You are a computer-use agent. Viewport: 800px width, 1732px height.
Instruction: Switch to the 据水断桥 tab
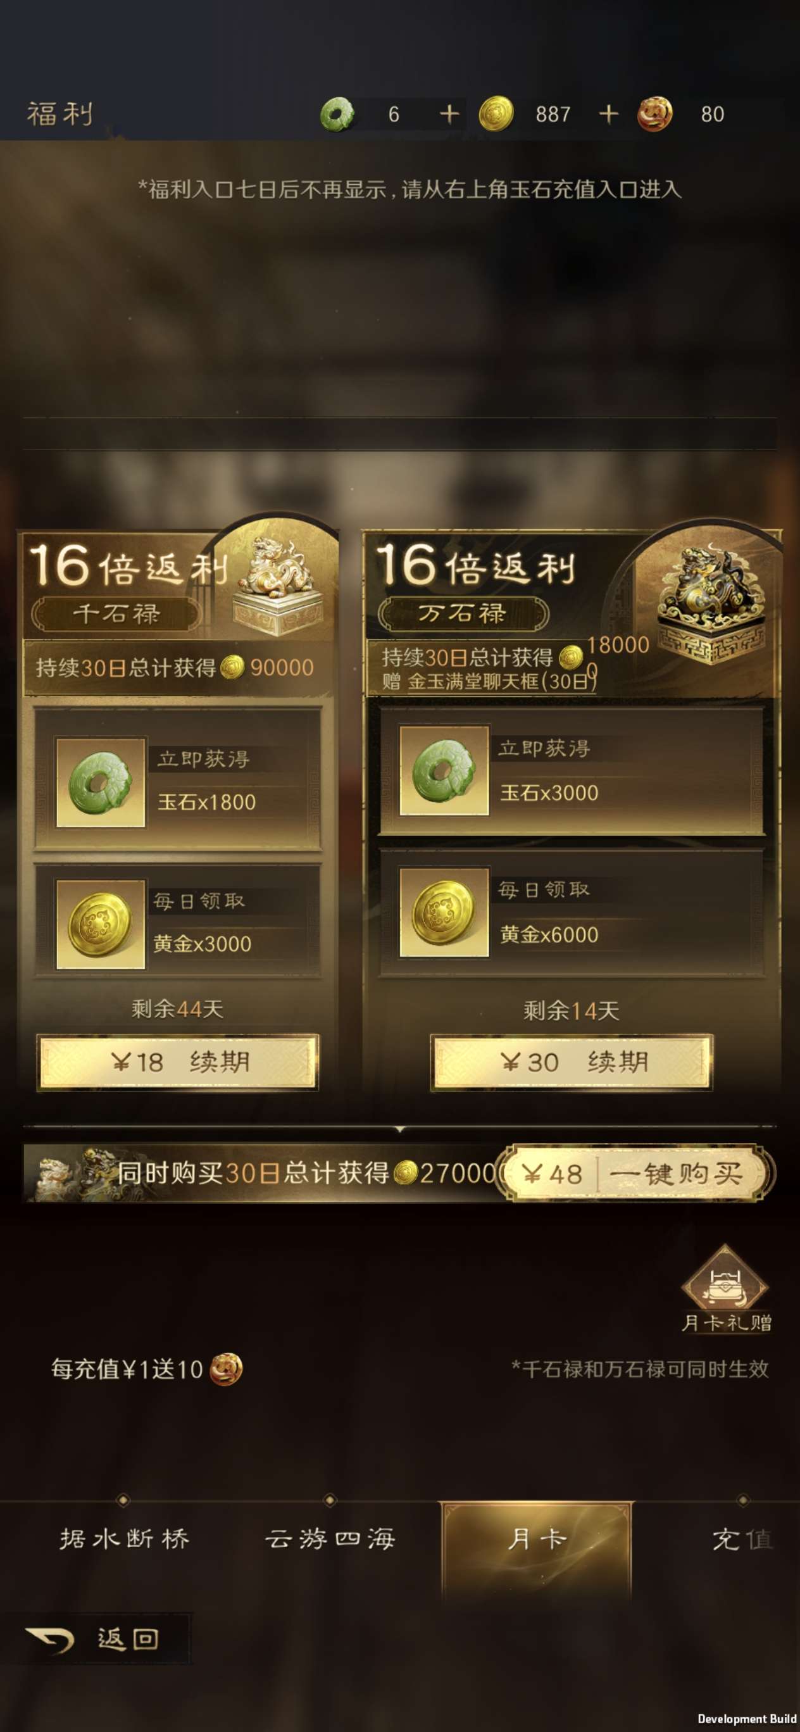point(125,1540)
